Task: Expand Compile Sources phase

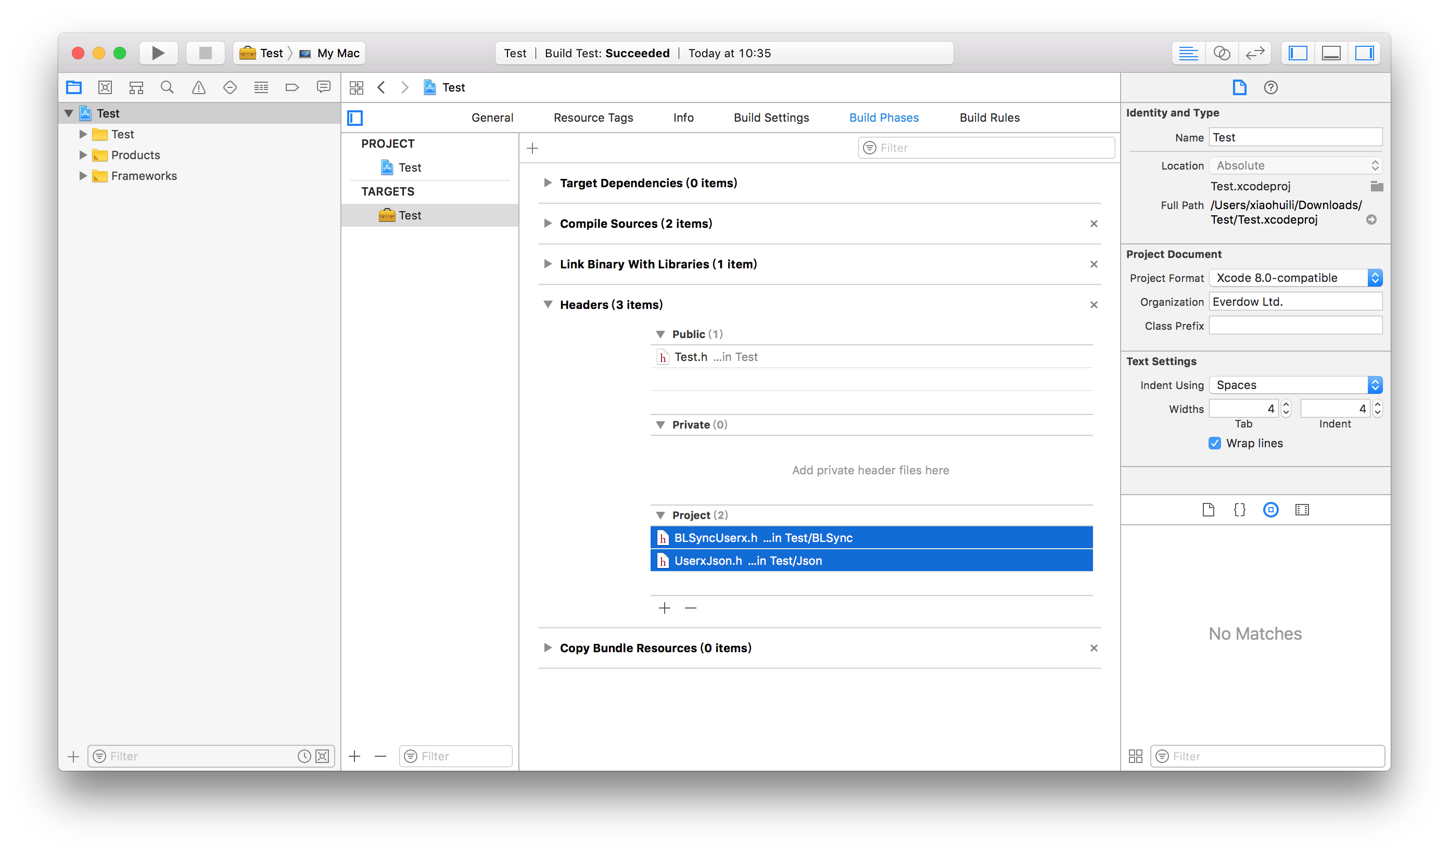Action: pyautogui.click(x=548, y=223)
